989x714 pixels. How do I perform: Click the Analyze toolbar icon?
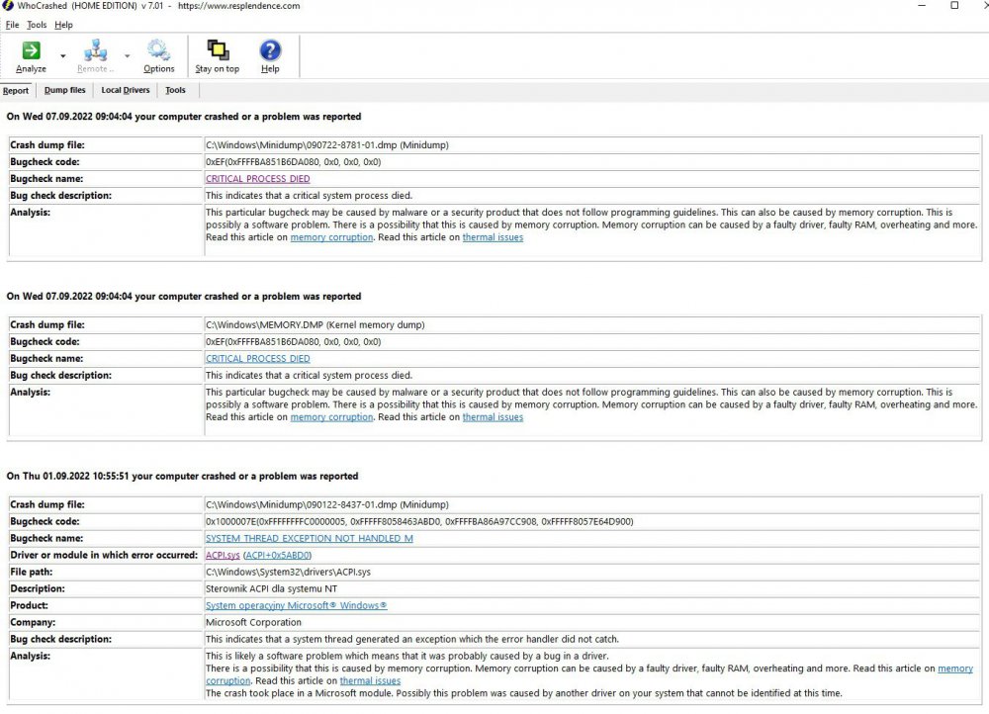tap(31, 51)
